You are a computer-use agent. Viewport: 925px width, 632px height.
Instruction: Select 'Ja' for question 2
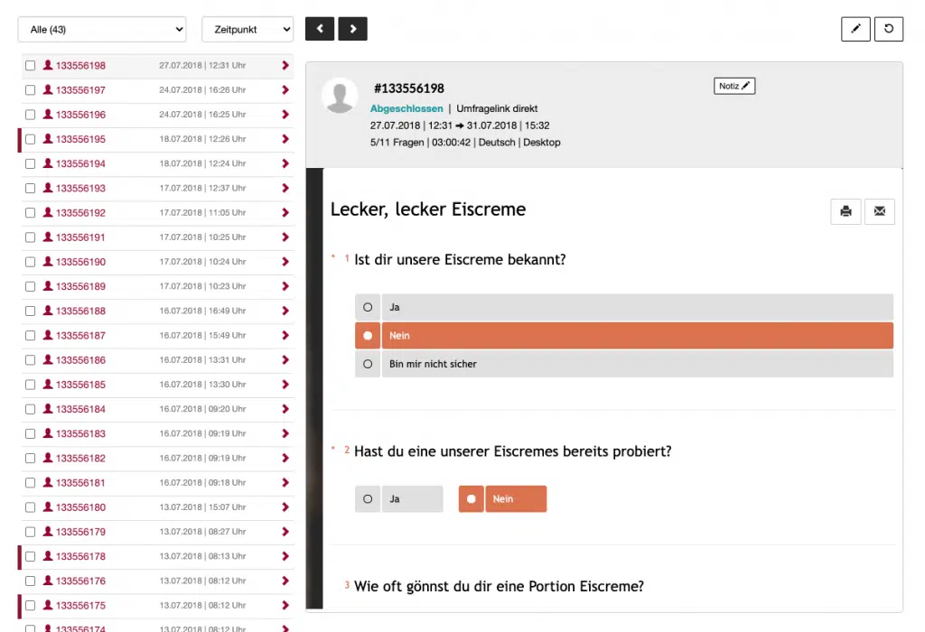368,498
